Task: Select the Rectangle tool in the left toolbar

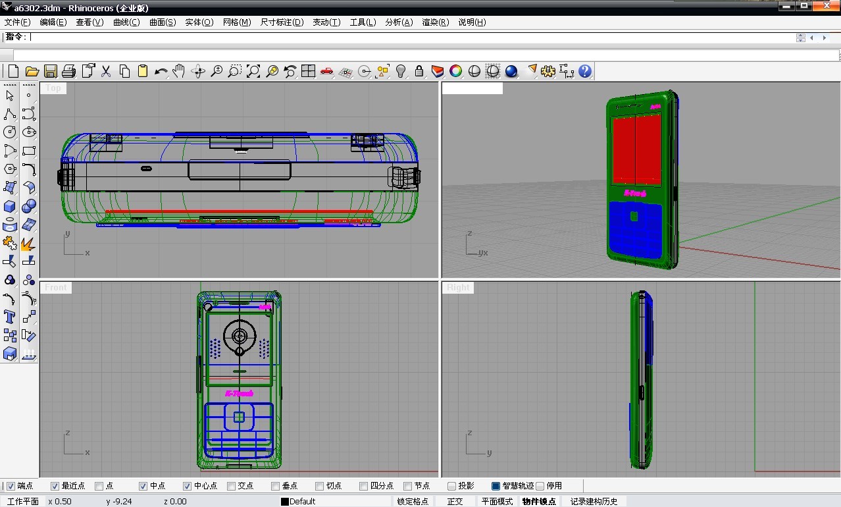Action: click(x=29, y=151)
